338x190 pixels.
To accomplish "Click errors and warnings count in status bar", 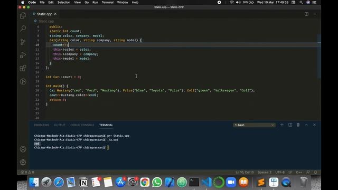I will click(27, 172).
